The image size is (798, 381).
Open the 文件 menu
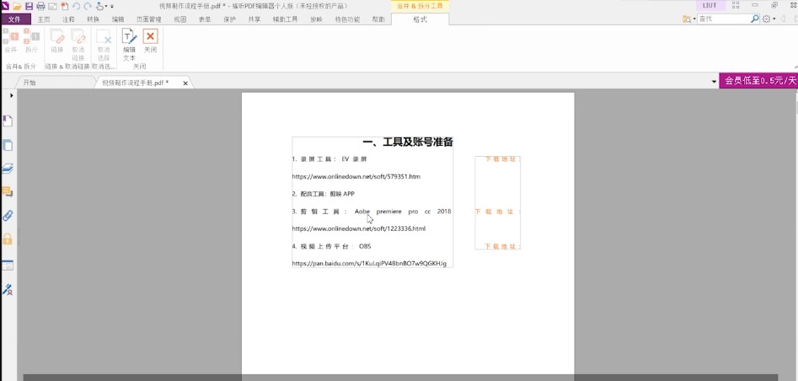14,19
